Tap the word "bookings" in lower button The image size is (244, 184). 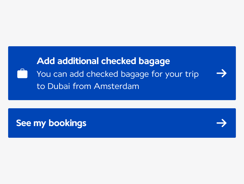click(67, 123)
